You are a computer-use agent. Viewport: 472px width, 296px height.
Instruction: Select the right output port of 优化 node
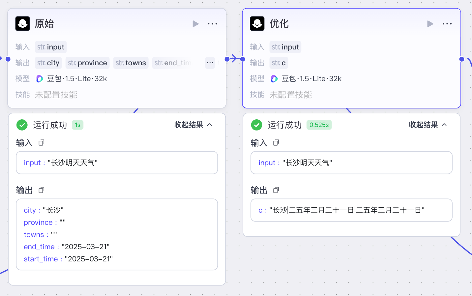coord(461,59)
